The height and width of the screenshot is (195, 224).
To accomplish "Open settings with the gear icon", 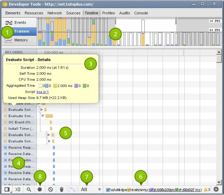I will coord(216,189).
